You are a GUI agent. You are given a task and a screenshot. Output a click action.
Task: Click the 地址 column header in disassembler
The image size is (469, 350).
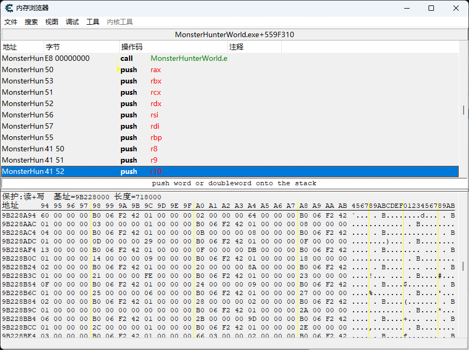click(x=22, y=47)
